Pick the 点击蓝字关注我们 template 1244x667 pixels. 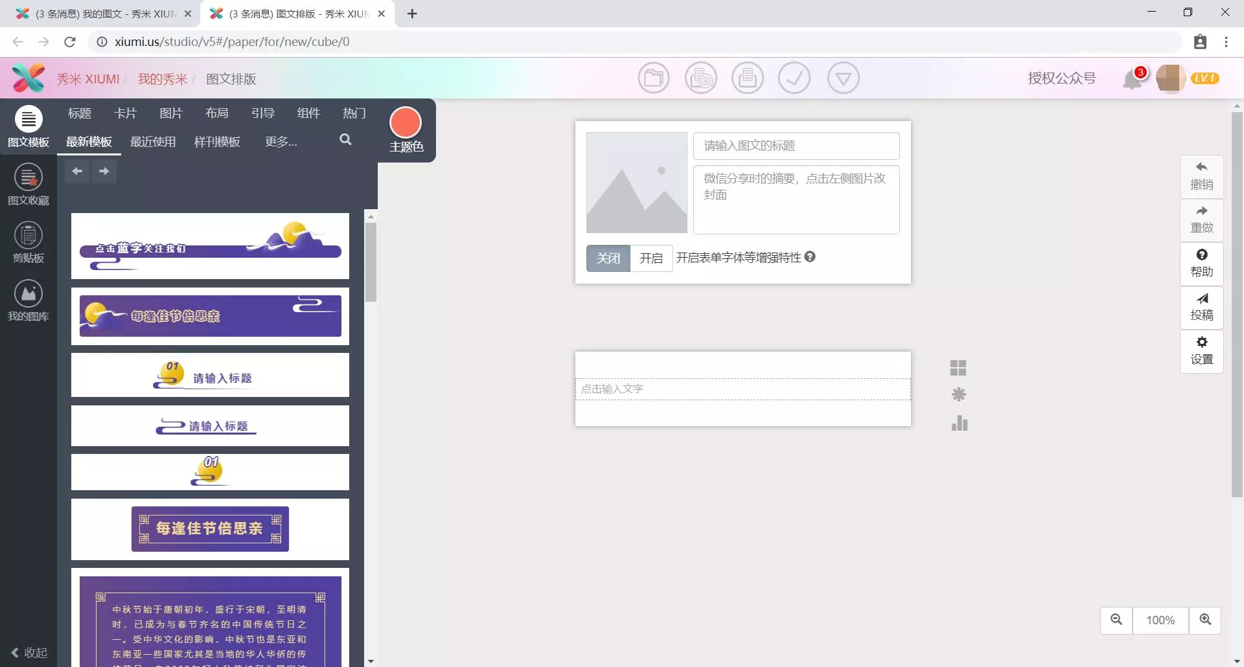(x=210, y=246)
